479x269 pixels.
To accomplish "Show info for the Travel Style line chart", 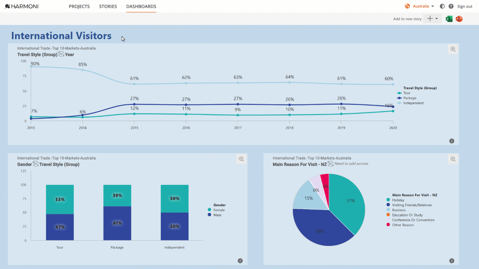I will coord(452,141).
